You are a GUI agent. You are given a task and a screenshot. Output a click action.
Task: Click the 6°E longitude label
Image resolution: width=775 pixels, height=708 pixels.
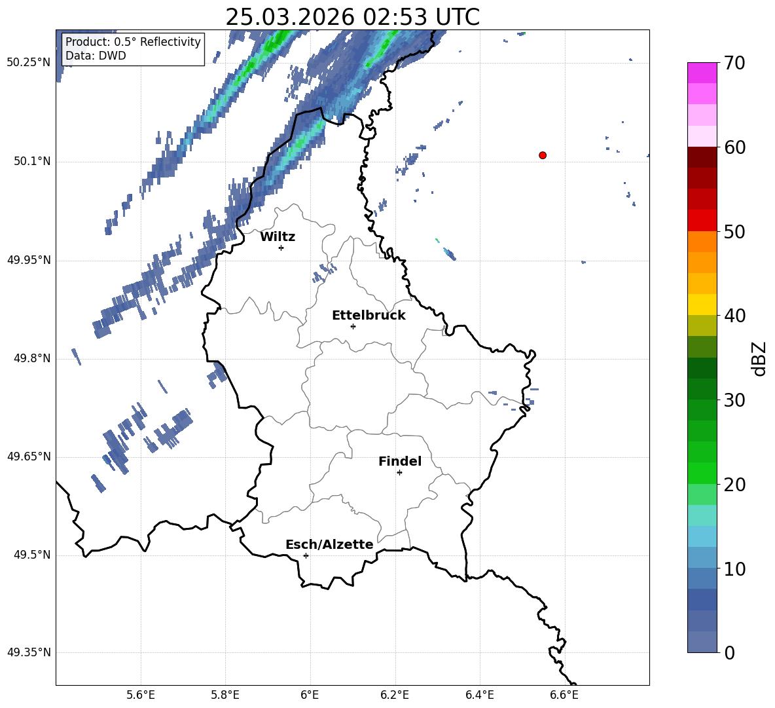click(x=310, y=695)
